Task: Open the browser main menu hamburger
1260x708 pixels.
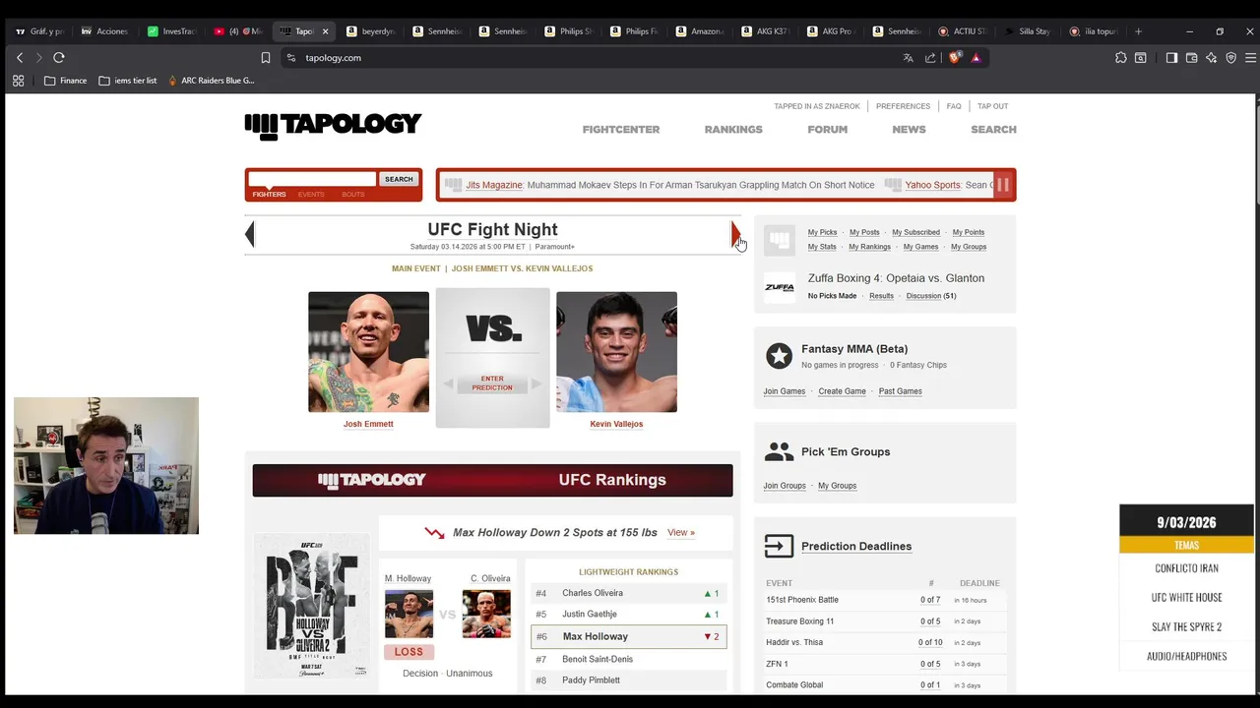Action: click(1250, 58)
